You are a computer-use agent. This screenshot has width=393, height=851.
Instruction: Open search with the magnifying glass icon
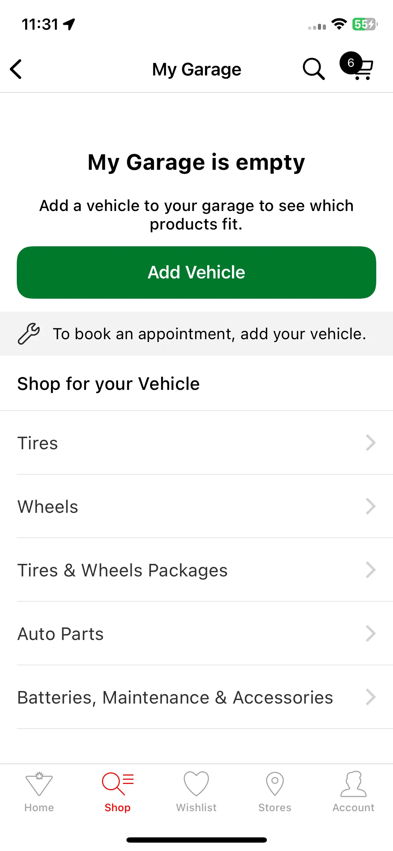(313, 69)
